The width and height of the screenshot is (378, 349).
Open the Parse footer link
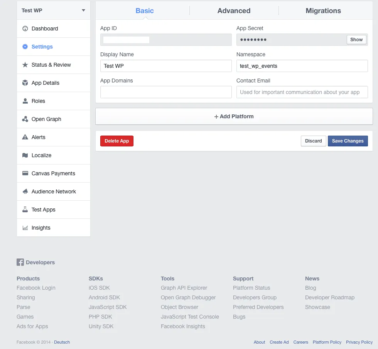(x=24, y=307)
